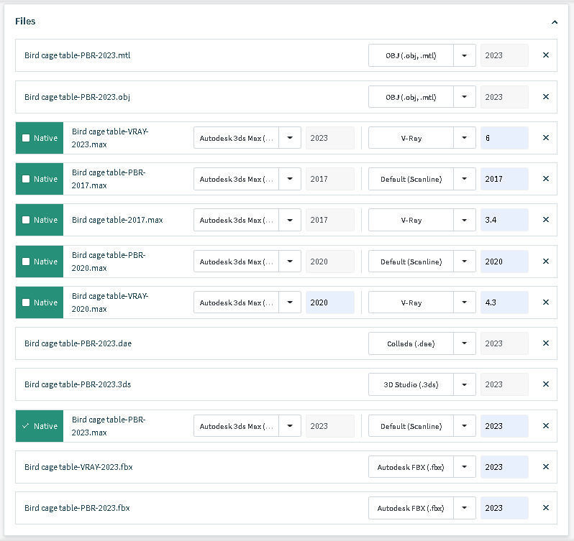Open Collada (.dae) format dropdown
Image resolution: width=574 pixels, height=541 pixels.
465,343
